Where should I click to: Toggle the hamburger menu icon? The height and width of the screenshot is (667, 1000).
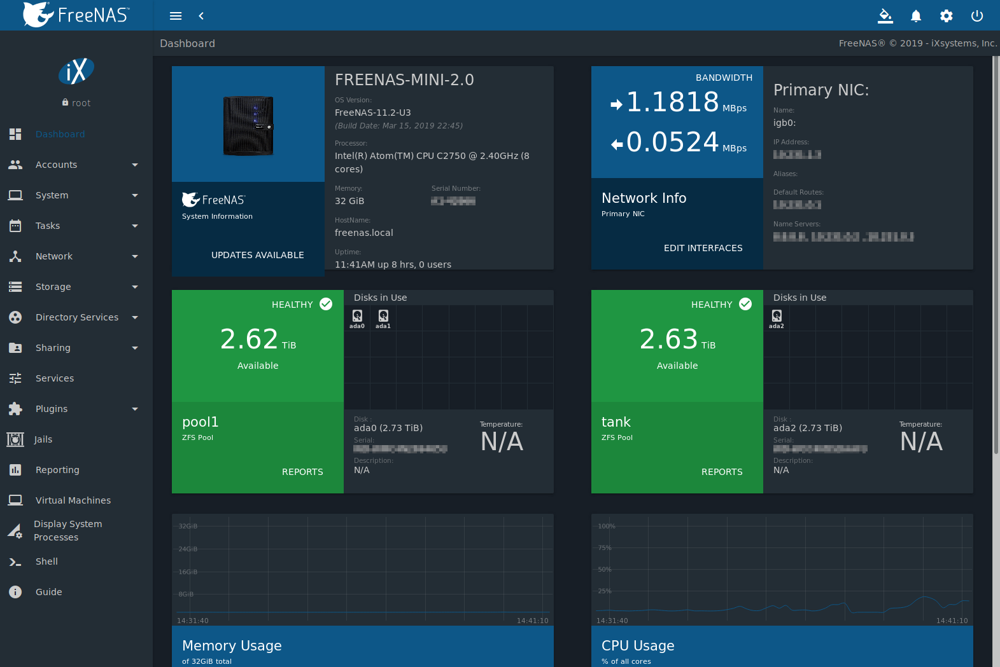click(176, 16)
